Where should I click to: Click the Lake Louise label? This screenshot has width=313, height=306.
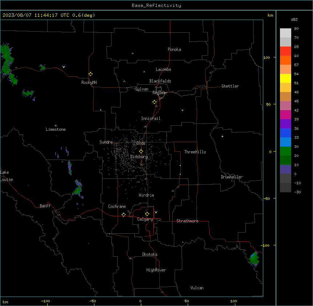6,176
